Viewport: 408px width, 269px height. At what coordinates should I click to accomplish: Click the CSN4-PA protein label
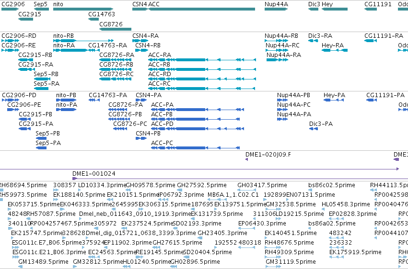click(149, 95)
